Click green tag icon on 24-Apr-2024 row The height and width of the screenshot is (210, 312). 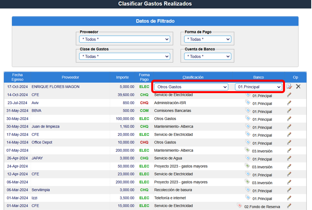tap(247, 166)
